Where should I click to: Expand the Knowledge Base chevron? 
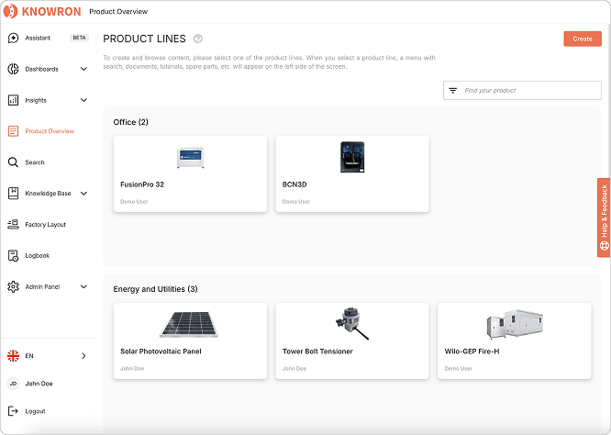(x=83, y=194)
